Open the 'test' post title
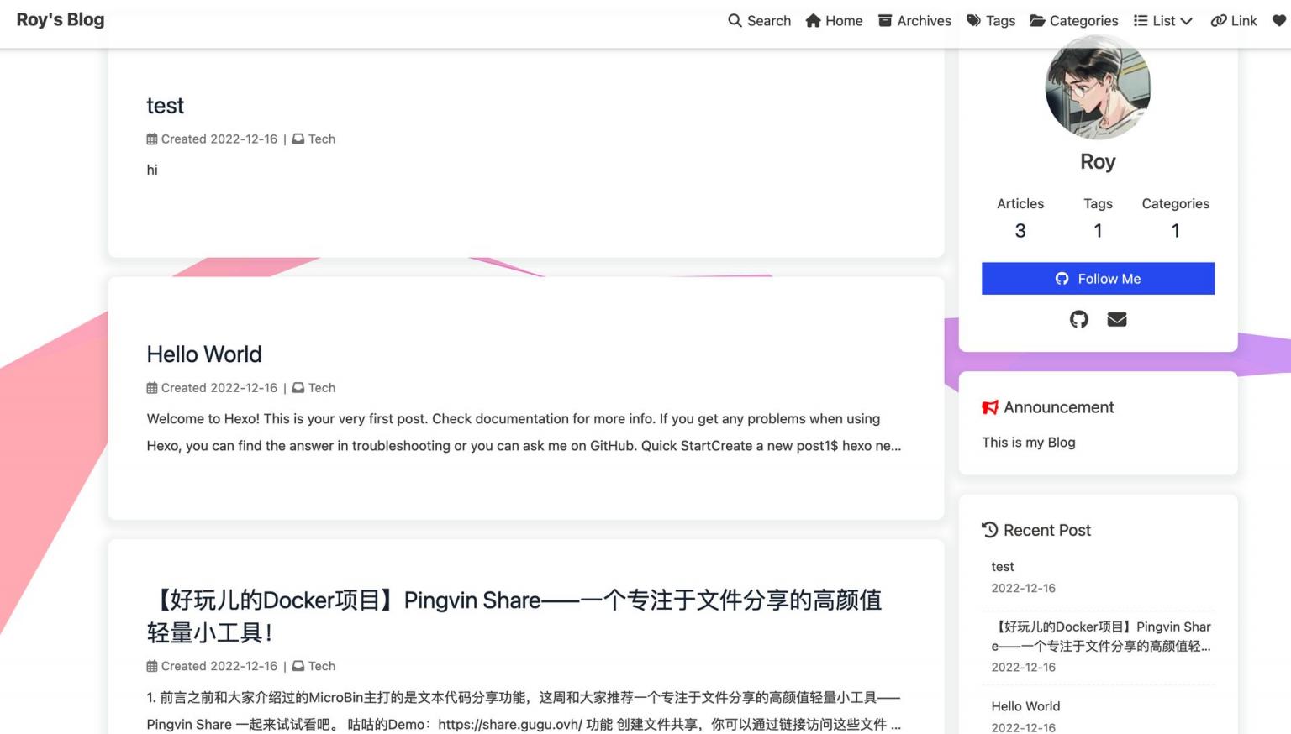Image resolution: width=1291 pixels, height=734 pixels. [165, 106]
